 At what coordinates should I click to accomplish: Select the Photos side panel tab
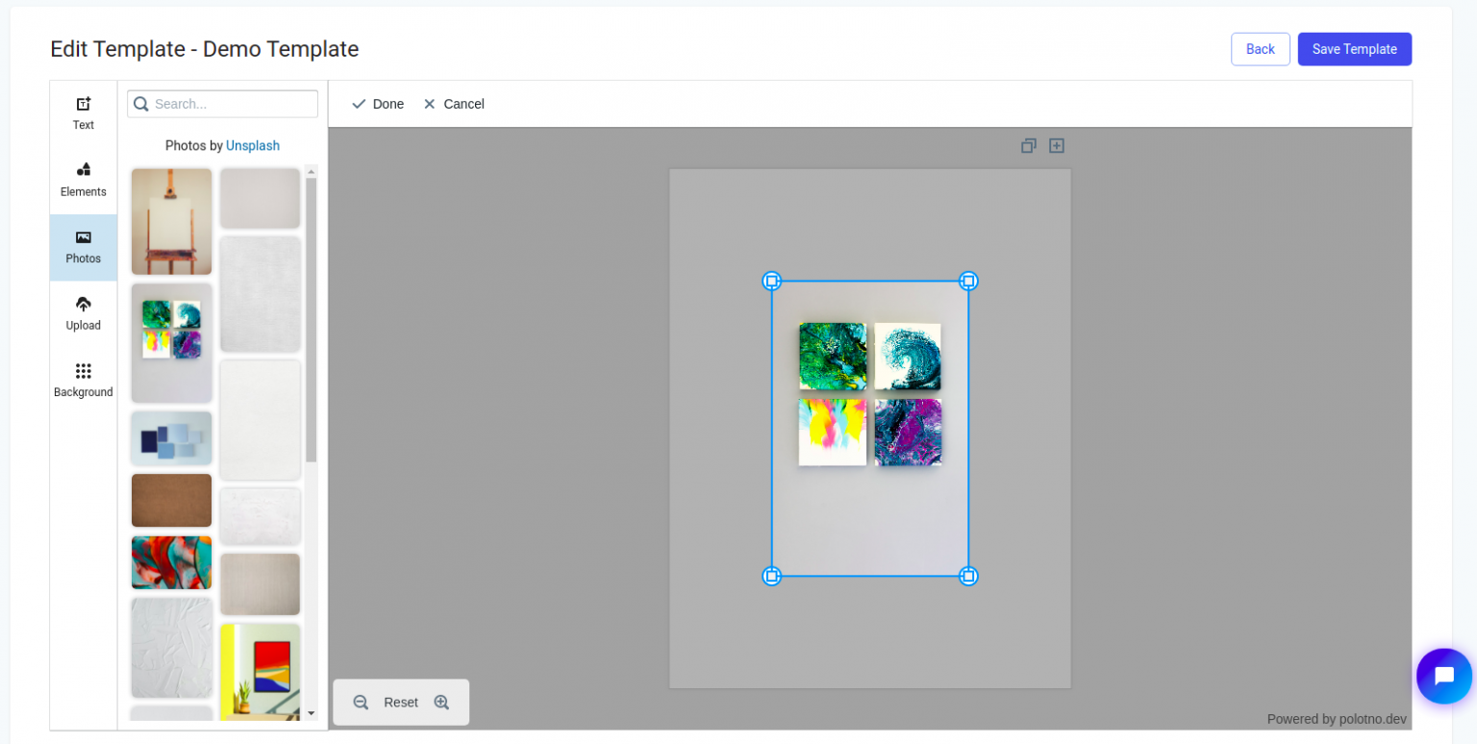[84, 247]
